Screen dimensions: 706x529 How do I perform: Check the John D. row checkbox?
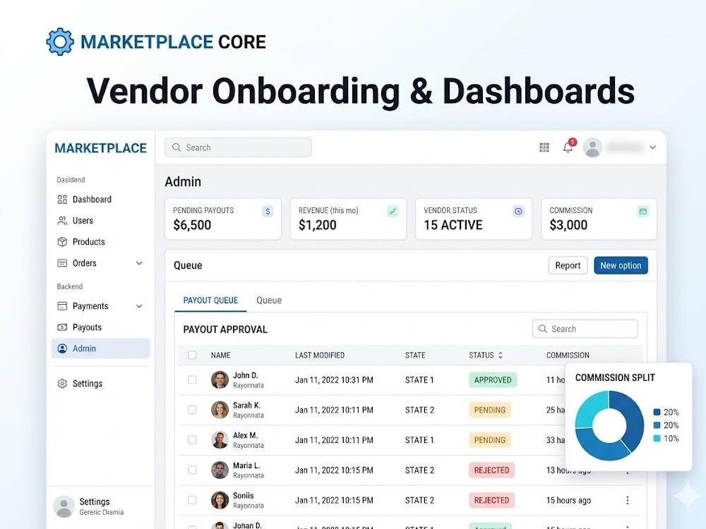point(192,379)
